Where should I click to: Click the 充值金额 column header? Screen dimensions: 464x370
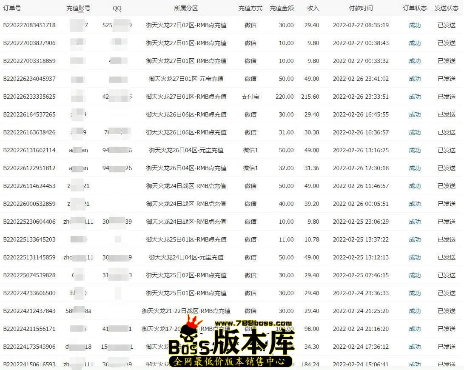(282, 8)
